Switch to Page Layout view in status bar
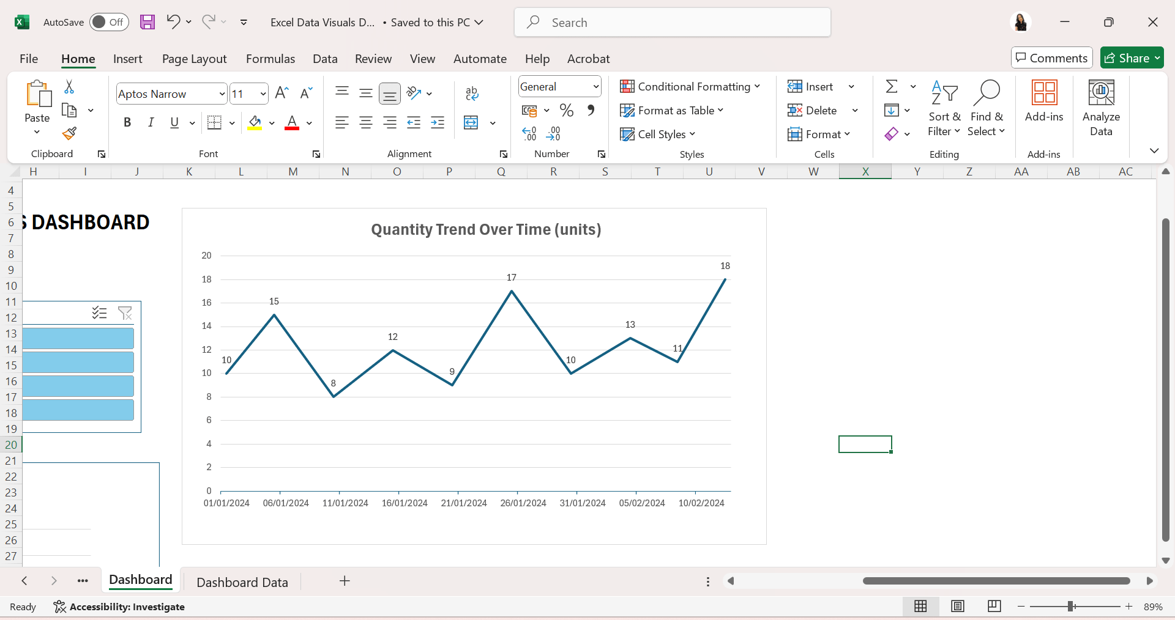 click(957, 606)
